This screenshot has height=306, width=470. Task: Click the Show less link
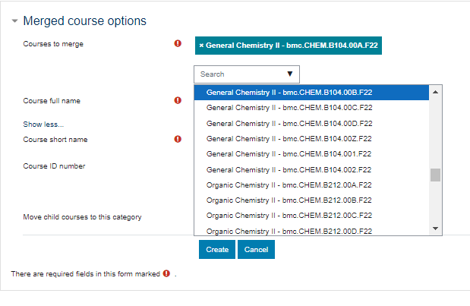click(x=43, y=124)
